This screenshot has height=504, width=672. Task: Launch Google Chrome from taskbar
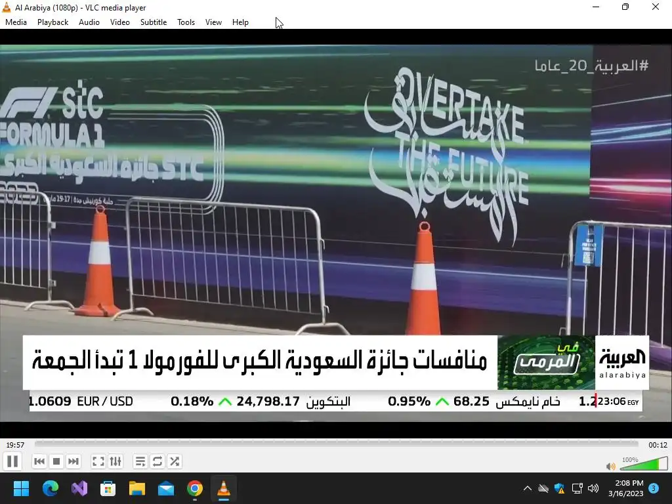(194, 488)
